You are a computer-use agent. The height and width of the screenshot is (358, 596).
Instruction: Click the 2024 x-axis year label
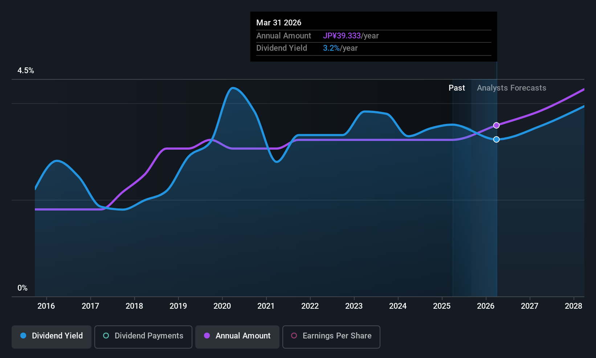coord(398,306)
